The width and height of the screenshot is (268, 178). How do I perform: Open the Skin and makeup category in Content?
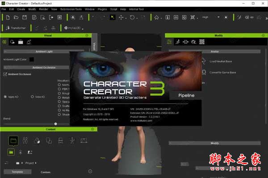[x=37, y=141]
